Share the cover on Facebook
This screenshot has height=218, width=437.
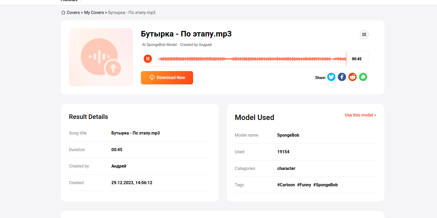pos(342,77)
